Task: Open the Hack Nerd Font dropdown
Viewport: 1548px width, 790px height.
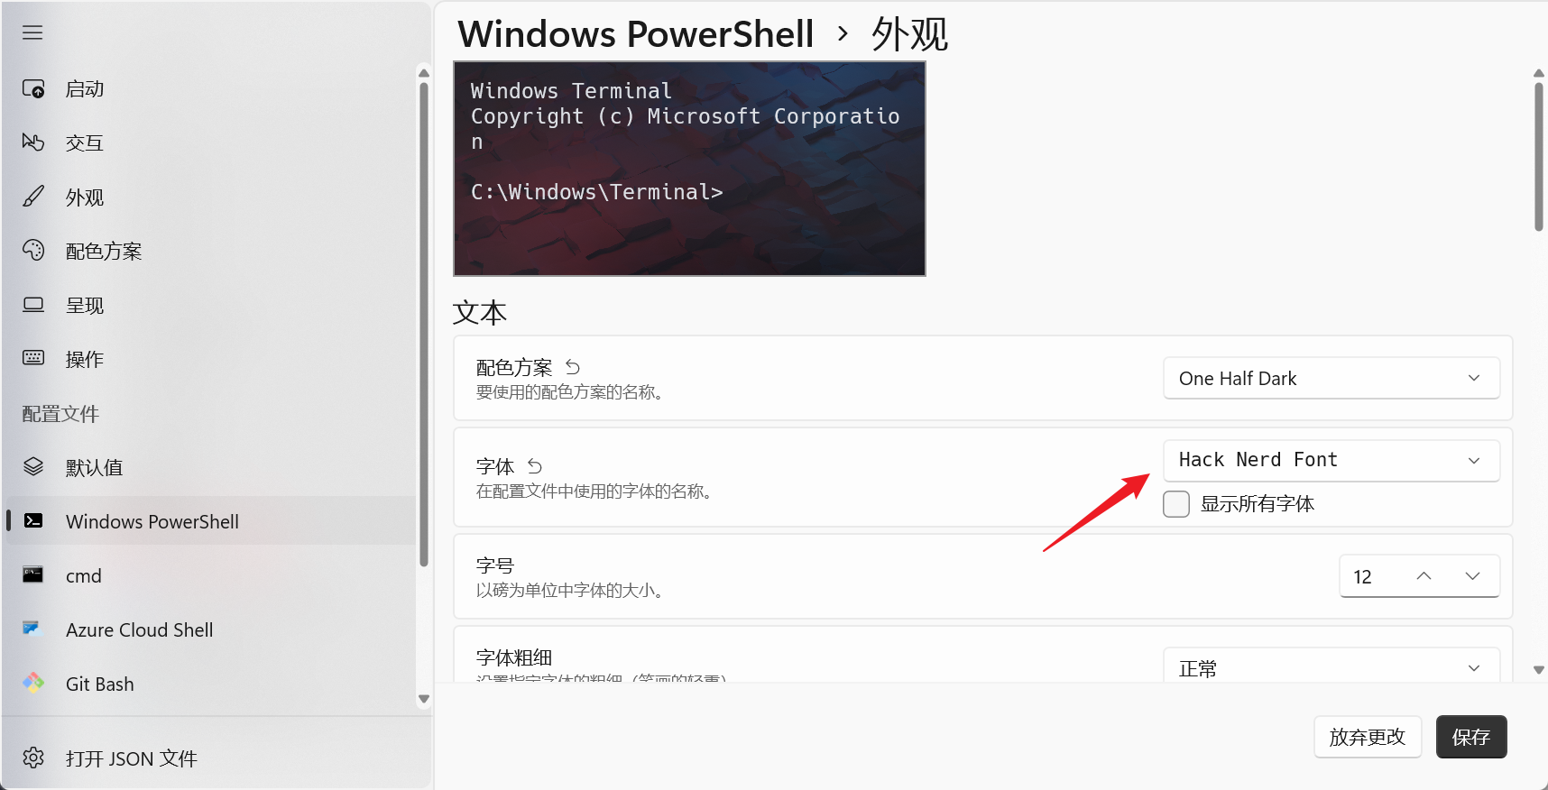Action: click(1331, 460)
